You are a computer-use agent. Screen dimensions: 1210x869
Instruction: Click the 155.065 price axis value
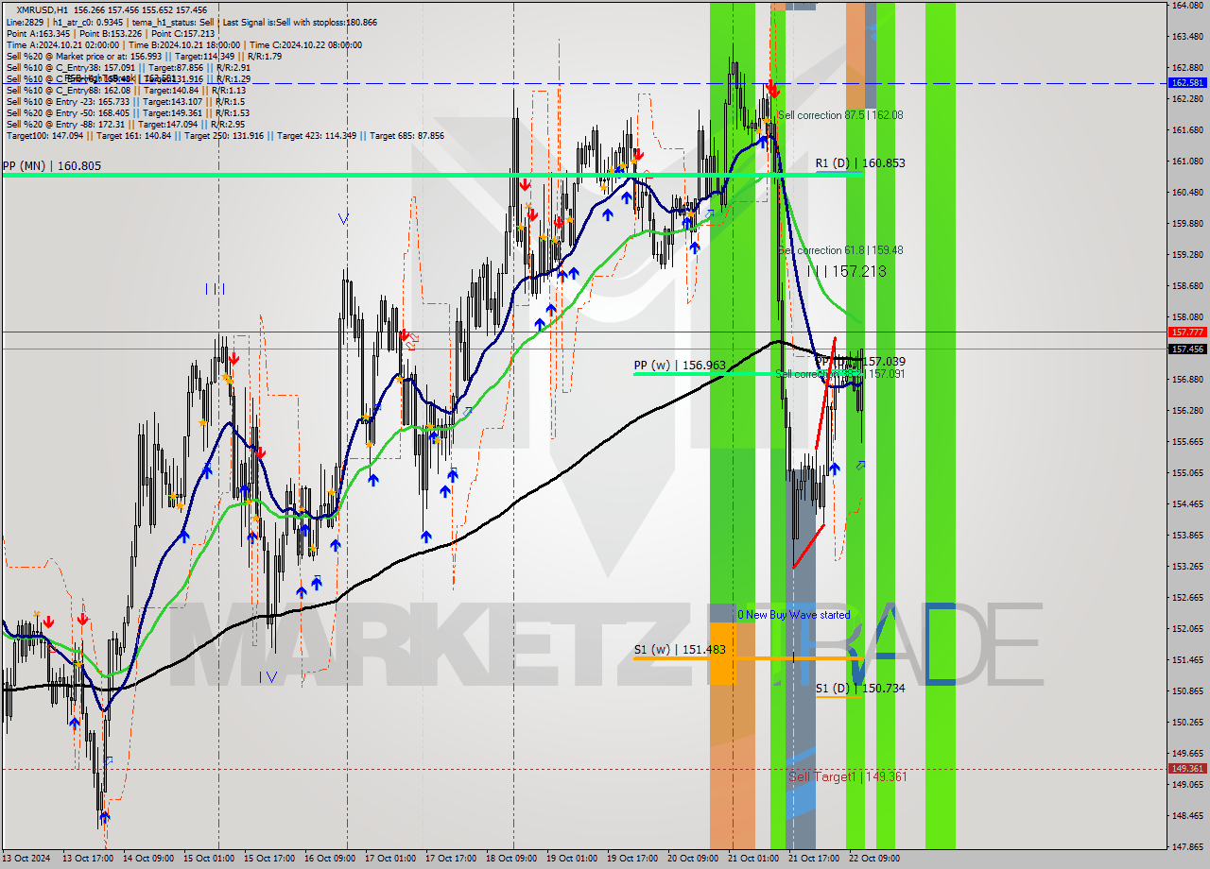point(1187,473)
